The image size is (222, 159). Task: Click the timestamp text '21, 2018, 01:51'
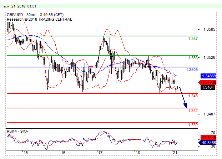24,6
